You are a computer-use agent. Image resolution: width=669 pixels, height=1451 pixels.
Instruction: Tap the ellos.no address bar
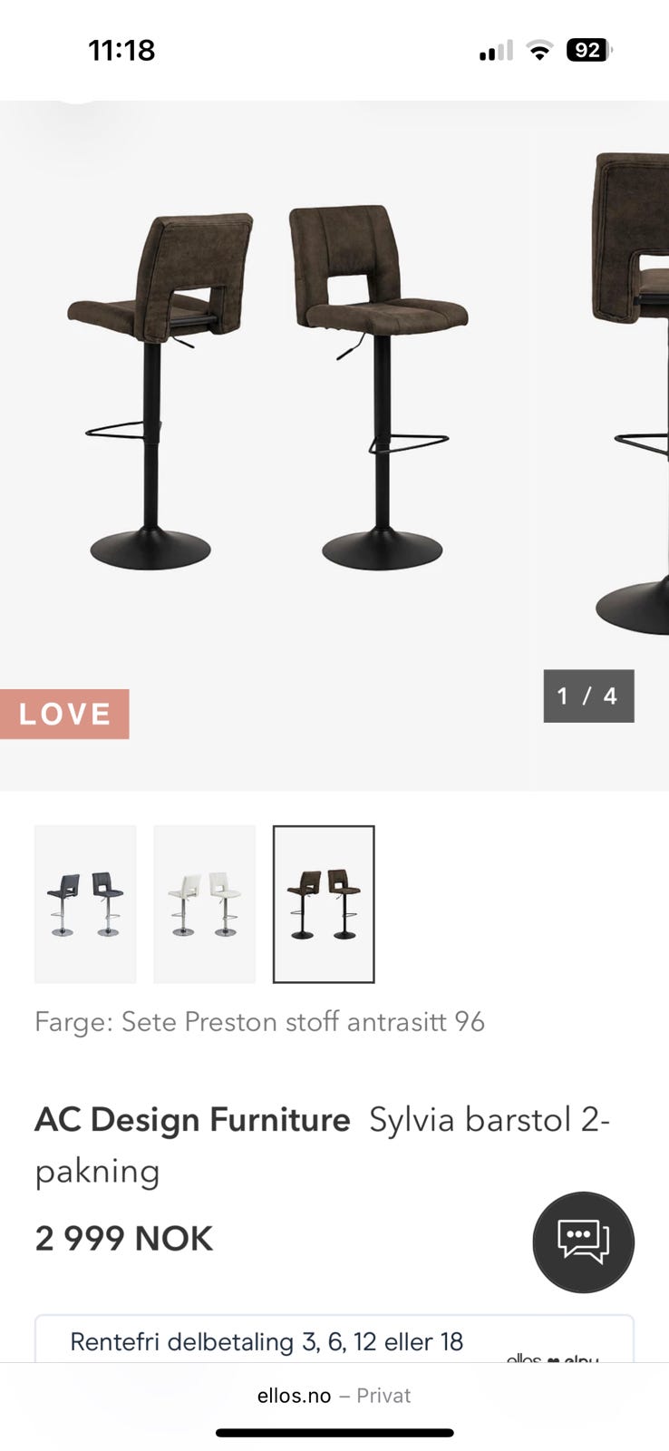[334, 1396]
